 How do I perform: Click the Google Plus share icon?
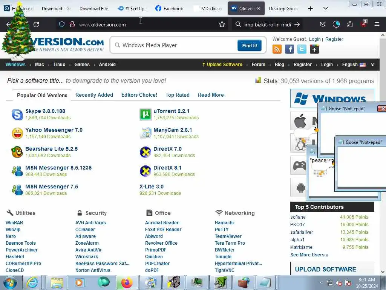tap(314, 49)
